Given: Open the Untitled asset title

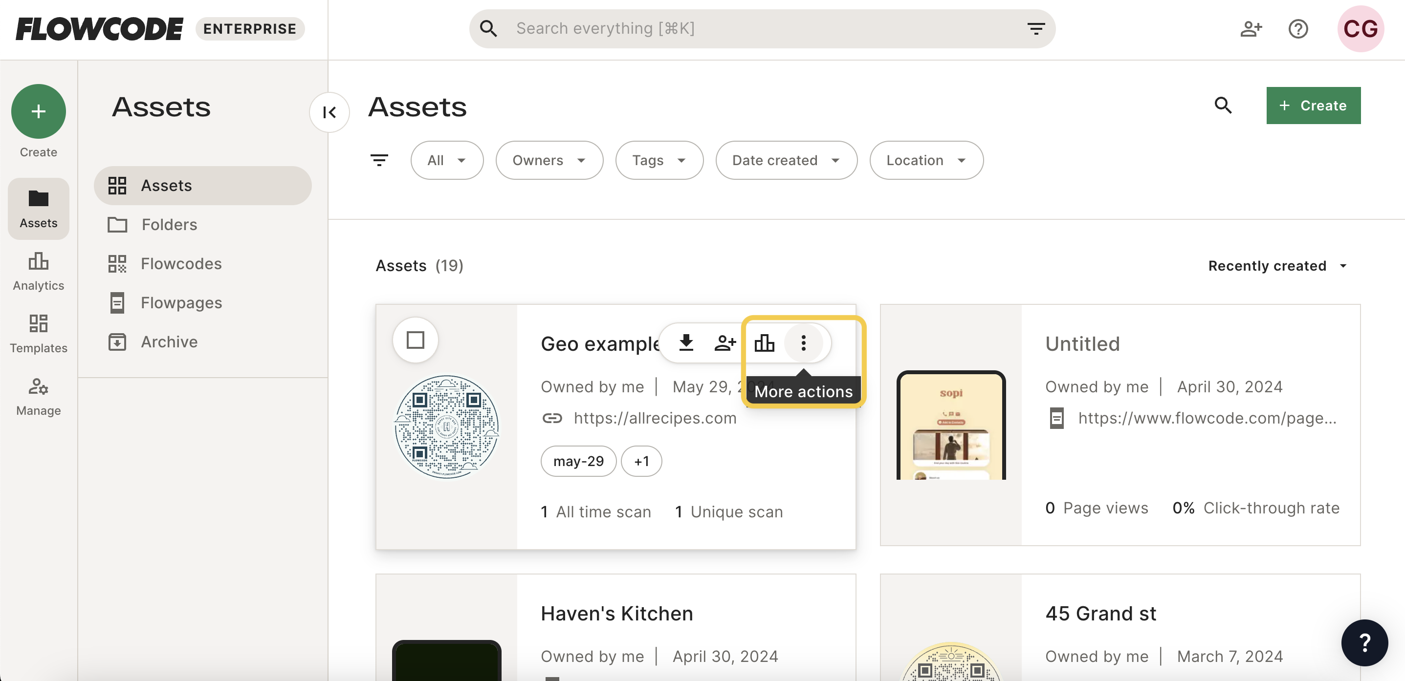Looking at the screenshot, I should click(1083, 344).
